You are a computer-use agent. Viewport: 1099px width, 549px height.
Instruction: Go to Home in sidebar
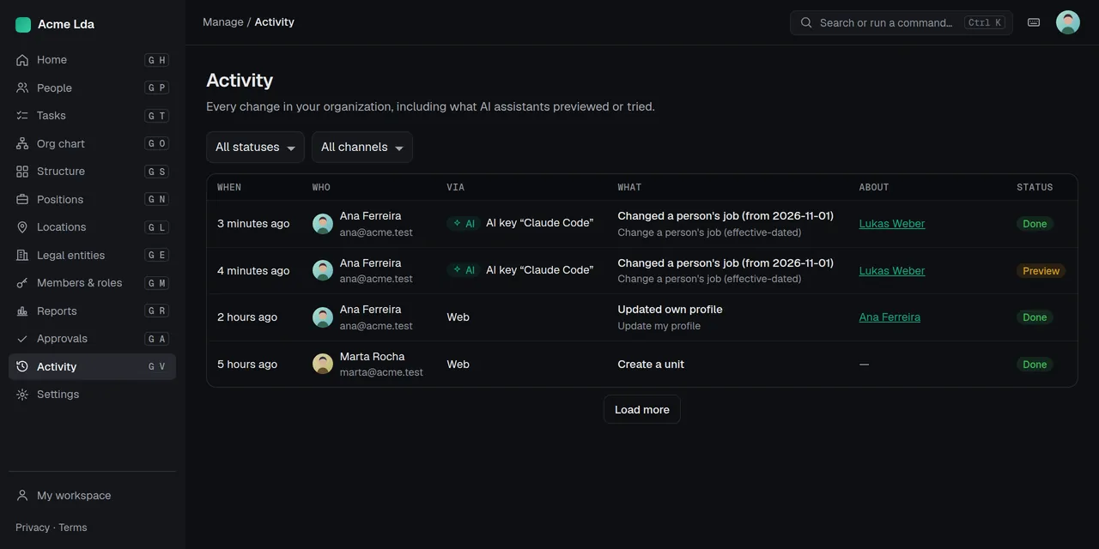(x=92, y=60)
